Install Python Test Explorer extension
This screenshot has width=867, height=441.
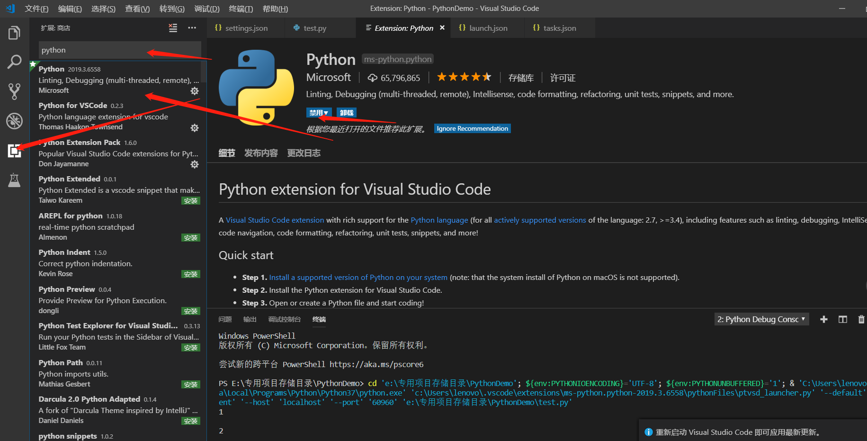pyautogui.click(x=191, y=348)
